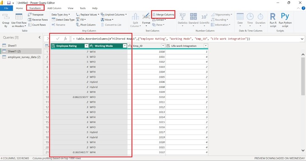Expand the Data Type Any dropdown
Image resolution: width=306 pixels, height=161 pixels.
tap(61, 14)
